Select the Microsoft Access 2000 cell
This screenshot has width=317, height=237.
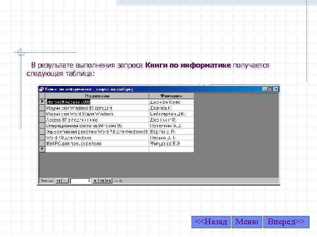pos(97,102)
